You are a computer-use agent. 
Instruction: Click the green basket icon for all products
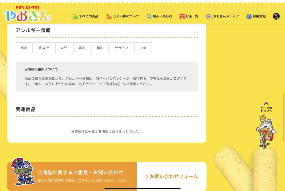[x=75, y=16]
